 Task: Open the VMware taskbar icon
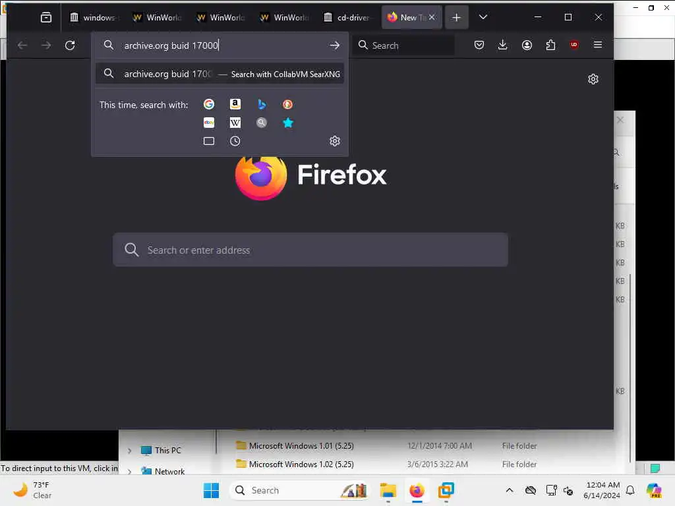point(446,490)
